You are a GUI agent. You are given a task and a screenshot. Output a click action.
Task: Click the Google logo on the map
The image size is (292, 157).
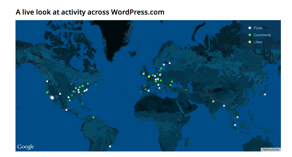(26, 147)
